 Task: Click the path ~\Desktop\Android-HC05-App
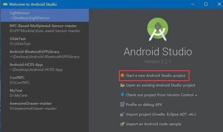36,70
